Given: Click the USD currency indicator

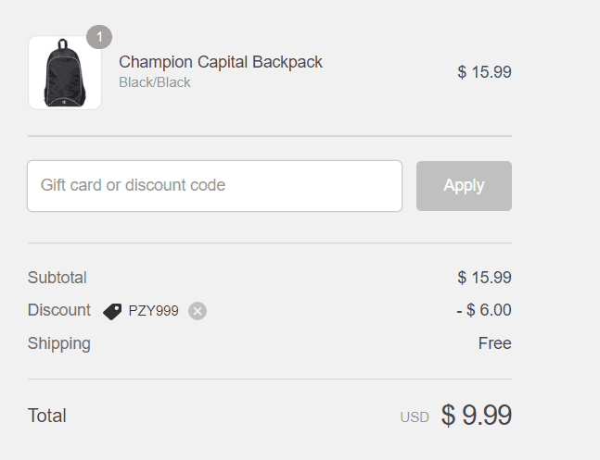Looking at the screenshot, I should pos(415,417).
